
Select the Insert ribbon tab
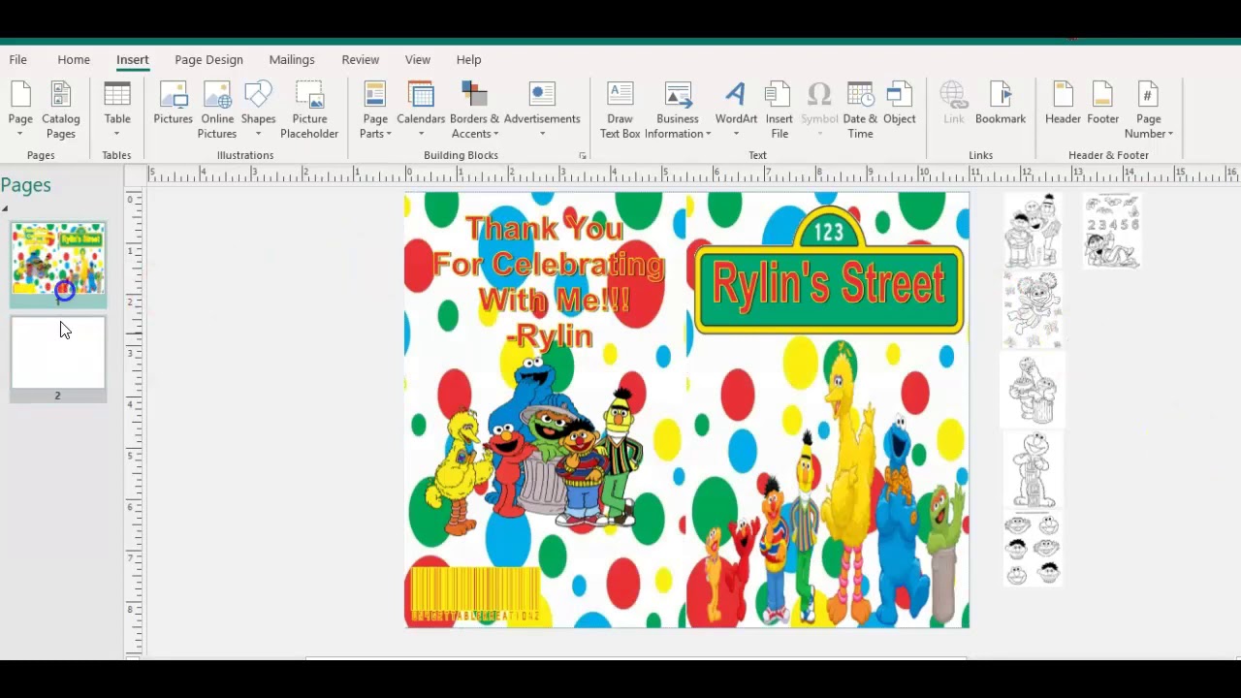tap(133, 59)
